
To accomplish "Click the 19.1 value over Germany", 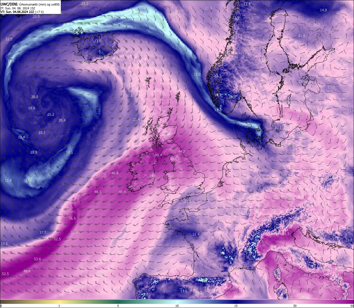I will click(257, 188).
